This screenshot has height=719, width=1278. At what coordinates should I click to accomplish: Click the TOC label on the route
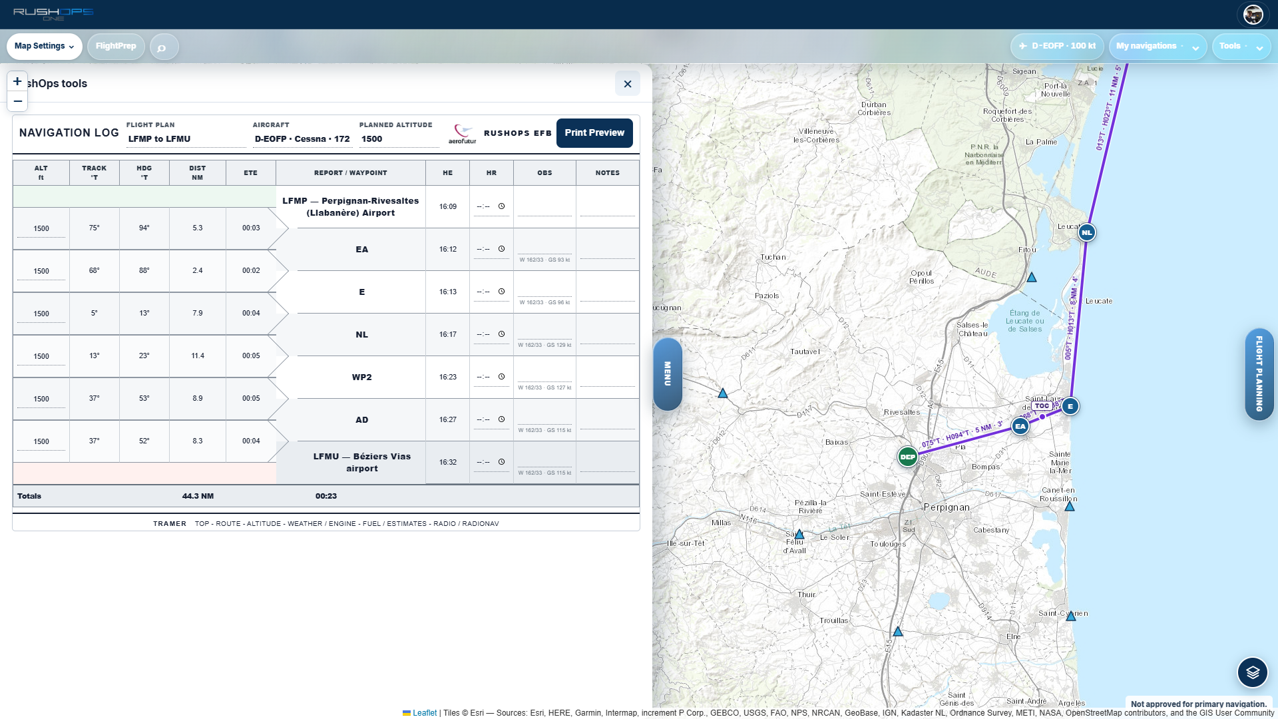[x=1042, y=405]
